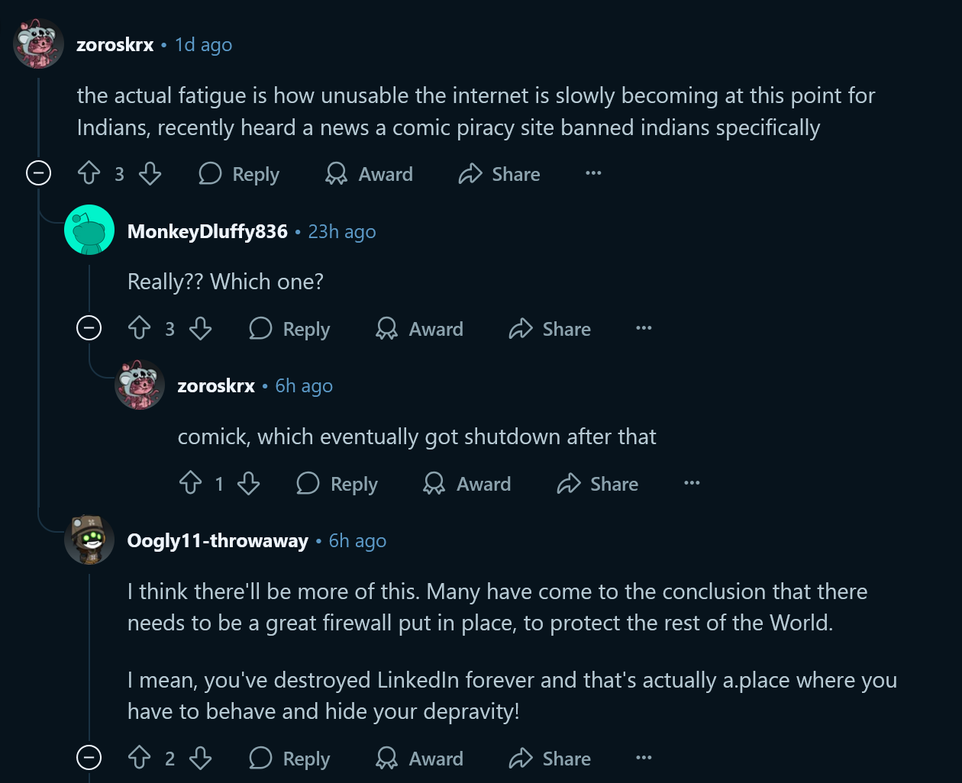Click zoroskrx's avatar on the top comment

[38, 44]
